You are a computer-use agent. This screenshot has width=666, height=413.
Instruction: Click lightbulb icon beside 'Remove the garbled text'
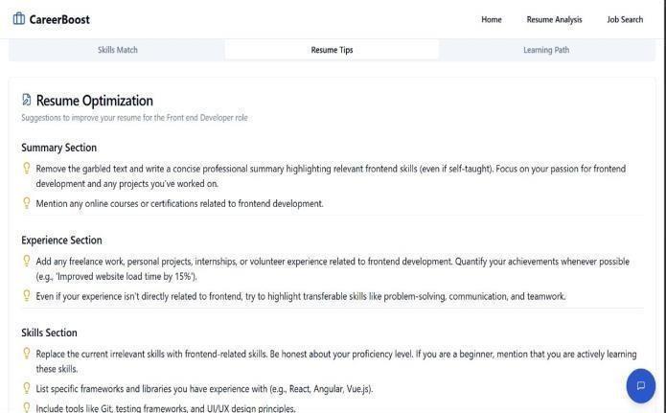click(27, 169)
